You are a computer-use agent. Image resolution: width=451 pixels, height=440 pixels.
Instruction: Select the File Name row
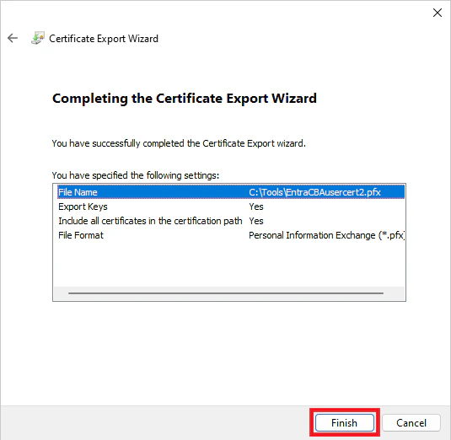231,192
